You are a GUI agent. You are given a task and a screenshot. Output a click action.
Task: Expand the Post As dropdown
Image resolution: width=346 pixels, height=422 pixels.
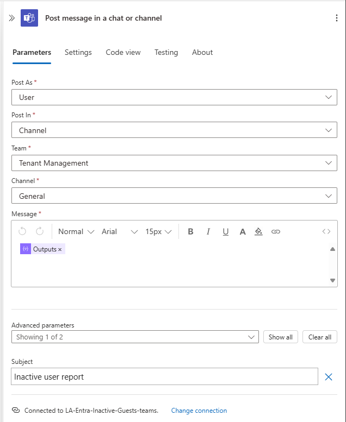(174, 97)
